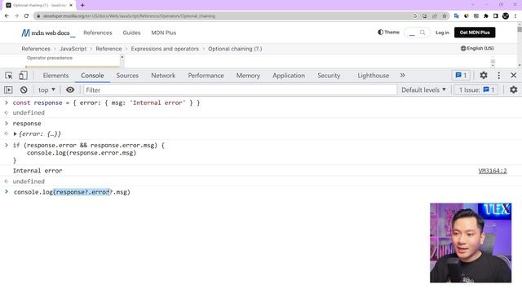Switch to the Memory tab
This screenshot has height=293, width=522.
(x=248, y=76)
